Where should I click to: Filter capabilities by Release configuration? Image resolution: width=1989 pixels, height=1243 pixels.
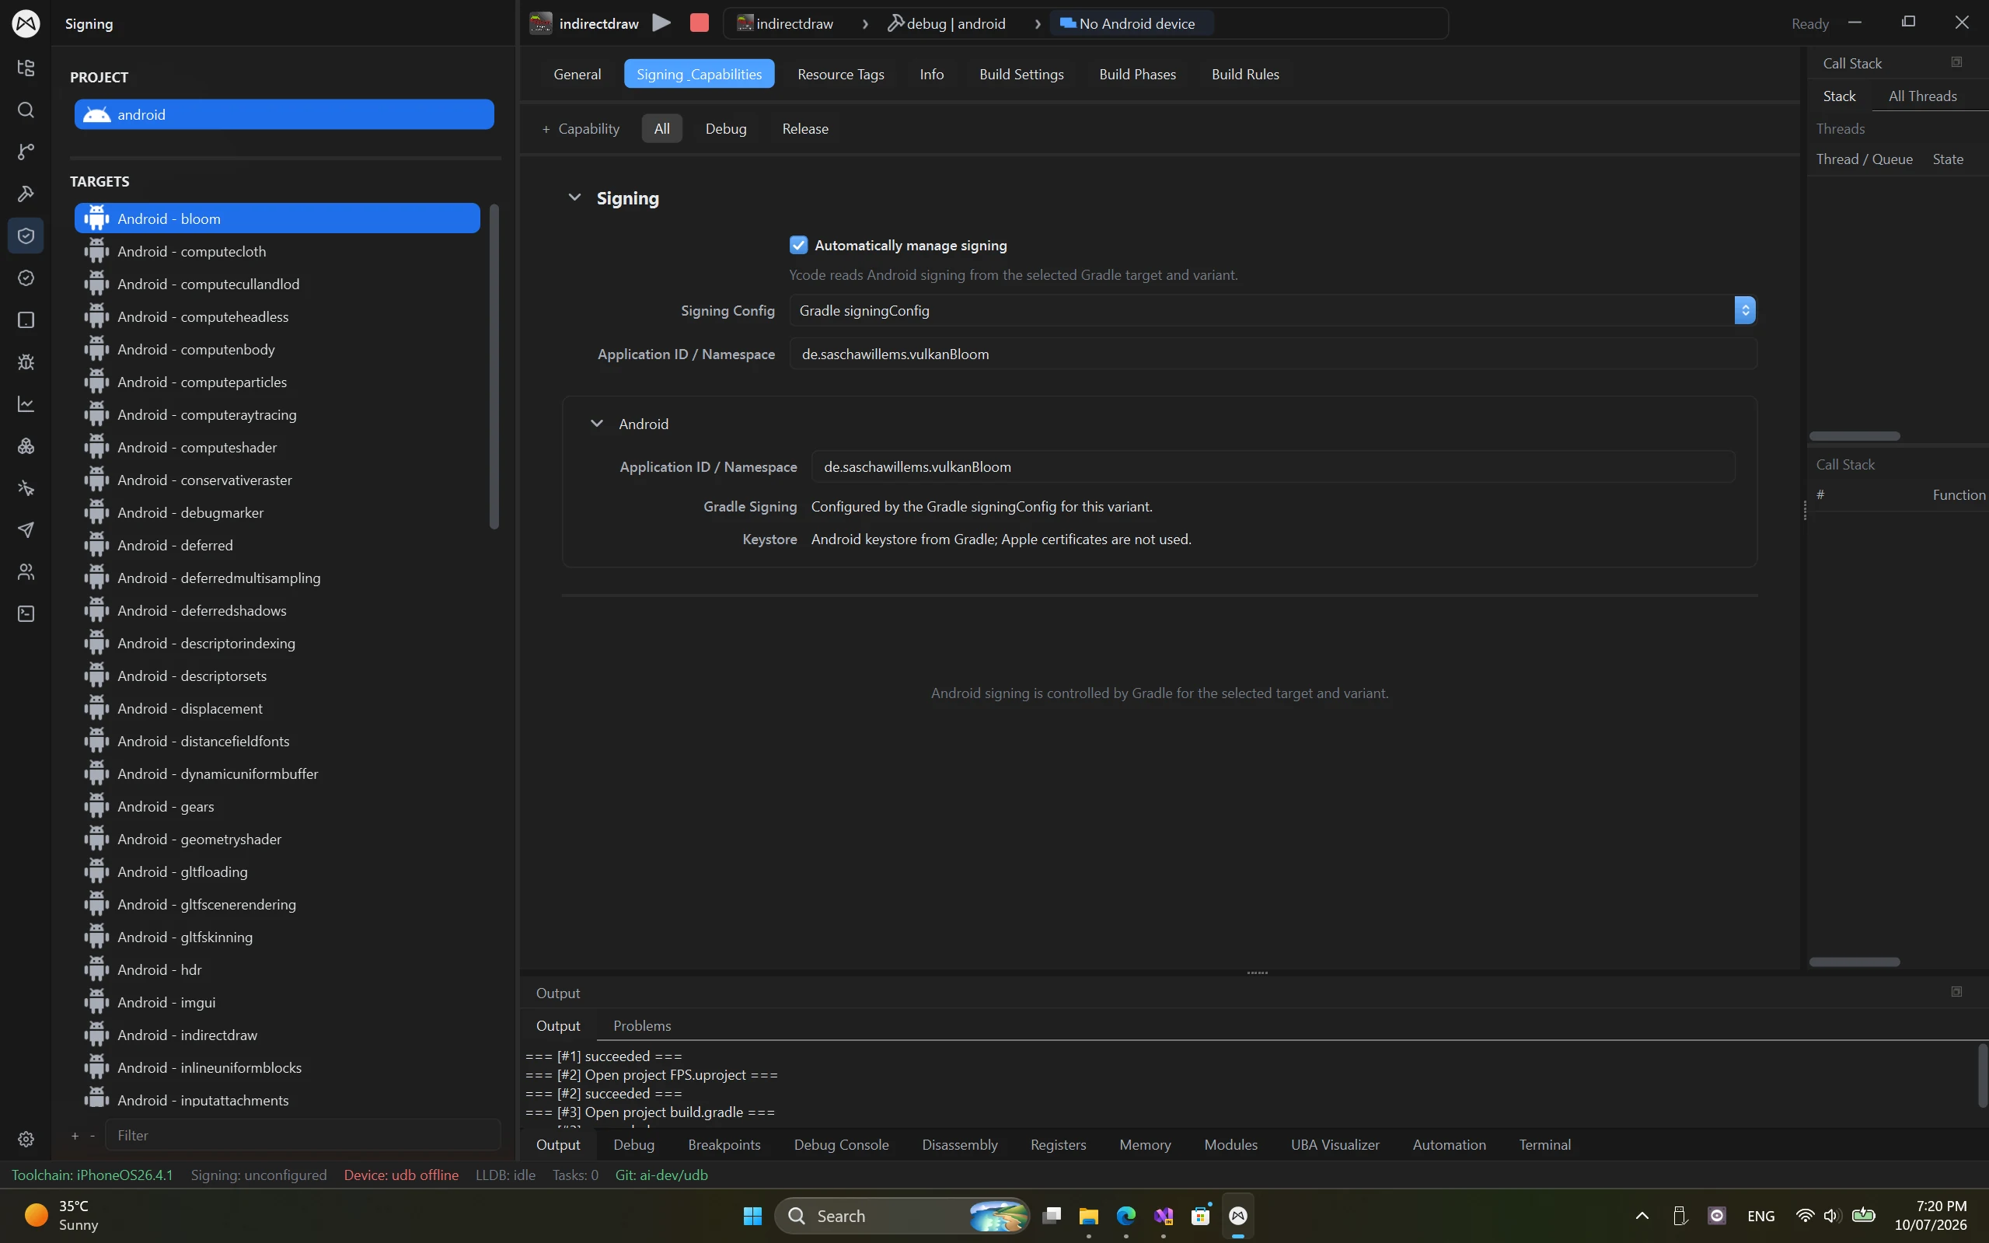coord(804,129)
